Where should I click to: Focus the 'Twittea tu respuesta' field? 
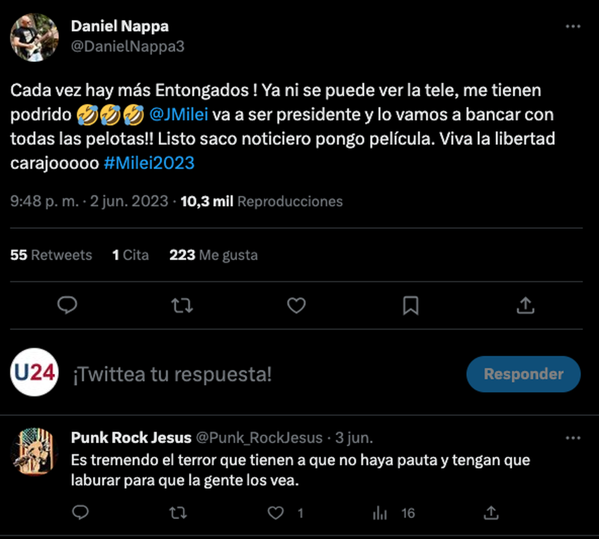click(x=172, y=374)
